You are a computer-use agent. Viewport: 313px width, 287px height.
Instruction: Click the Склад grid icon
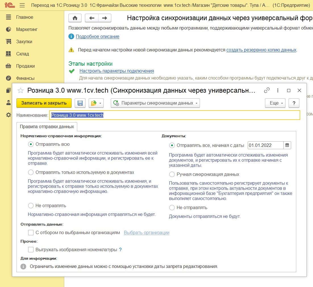coord(9,54)
